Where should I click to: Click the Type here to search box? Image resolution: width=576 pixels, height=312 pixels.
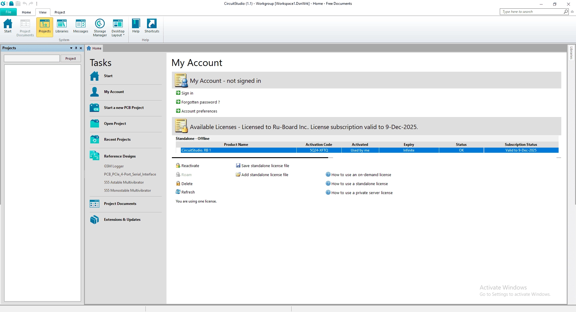coord(532,12)
